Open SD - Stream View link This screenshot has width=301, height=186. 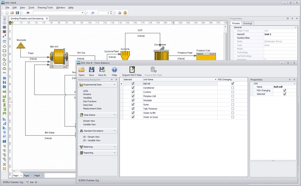[91, 137]
